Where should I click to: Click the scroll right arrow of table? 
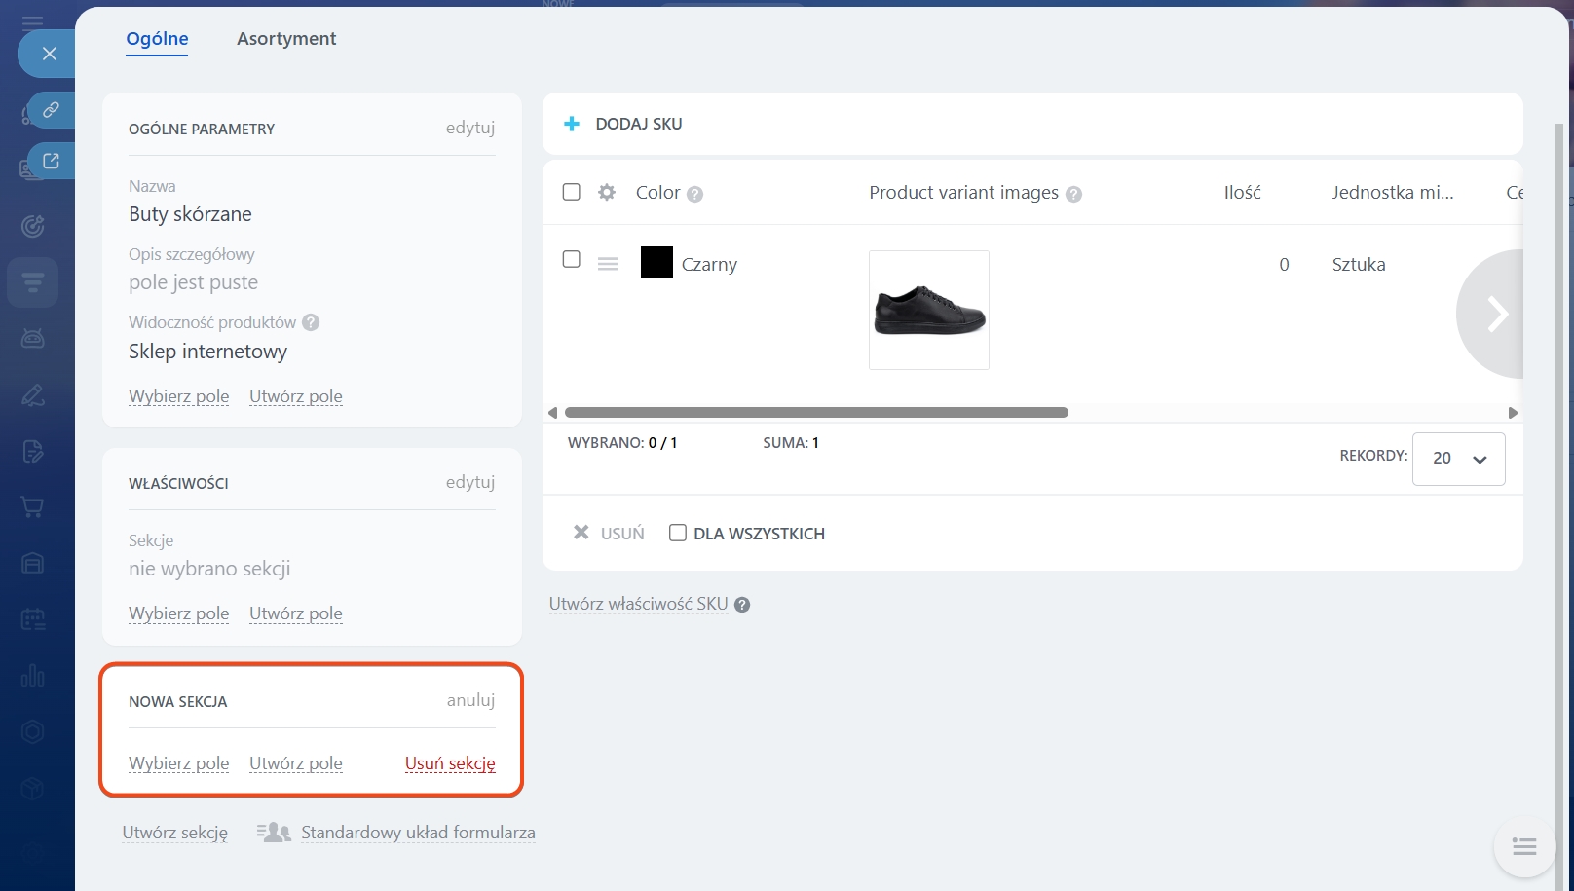1513,413
